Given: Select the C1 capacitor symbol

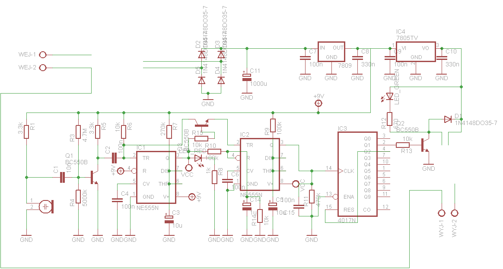Looking at the screenshot, I should click(x=62, y=178).
